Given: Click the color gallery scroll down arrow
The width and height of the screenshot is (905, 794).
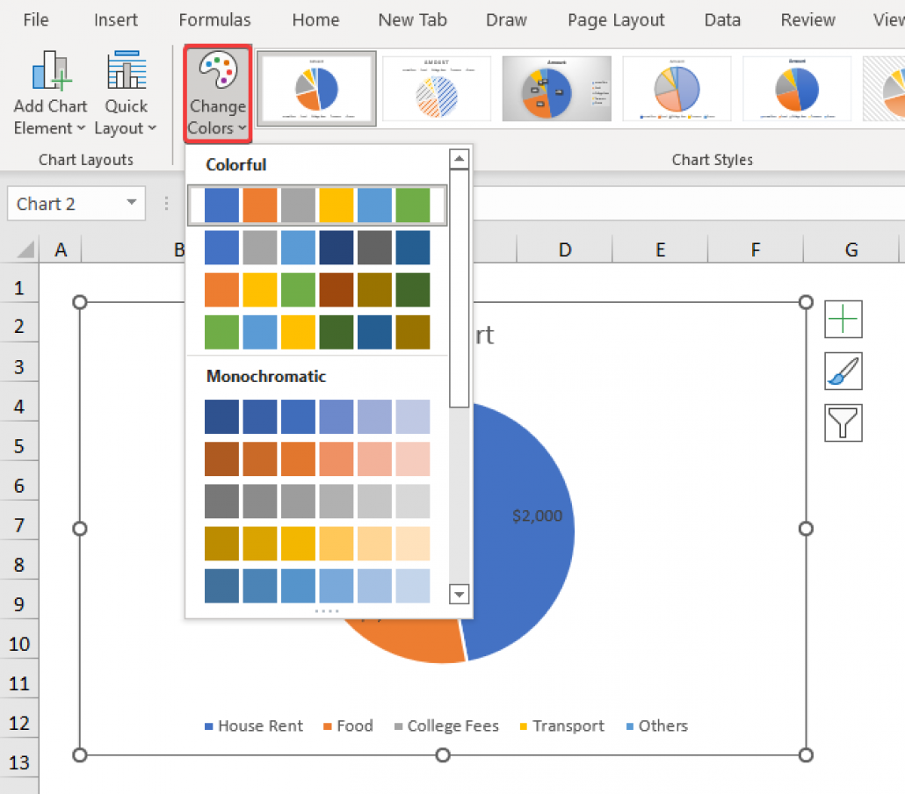Looking at the screenshot, I should click(x=459, y=595).
